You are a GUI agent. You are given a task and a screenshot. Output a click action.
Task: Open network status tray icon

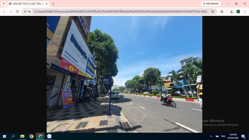coord(217,136)
